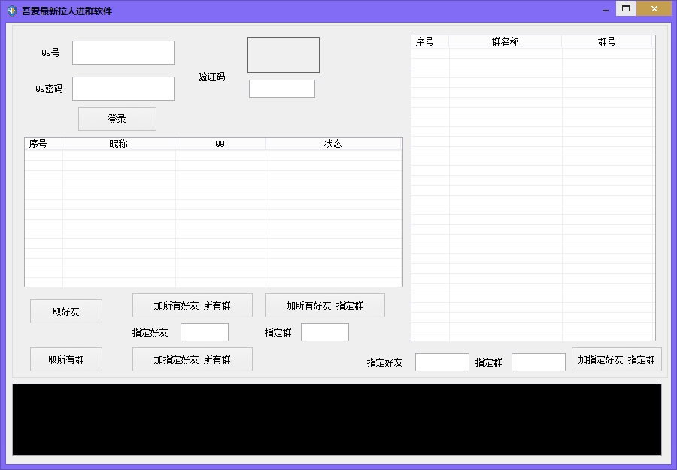Select the 群号 column header

point(607,41)
